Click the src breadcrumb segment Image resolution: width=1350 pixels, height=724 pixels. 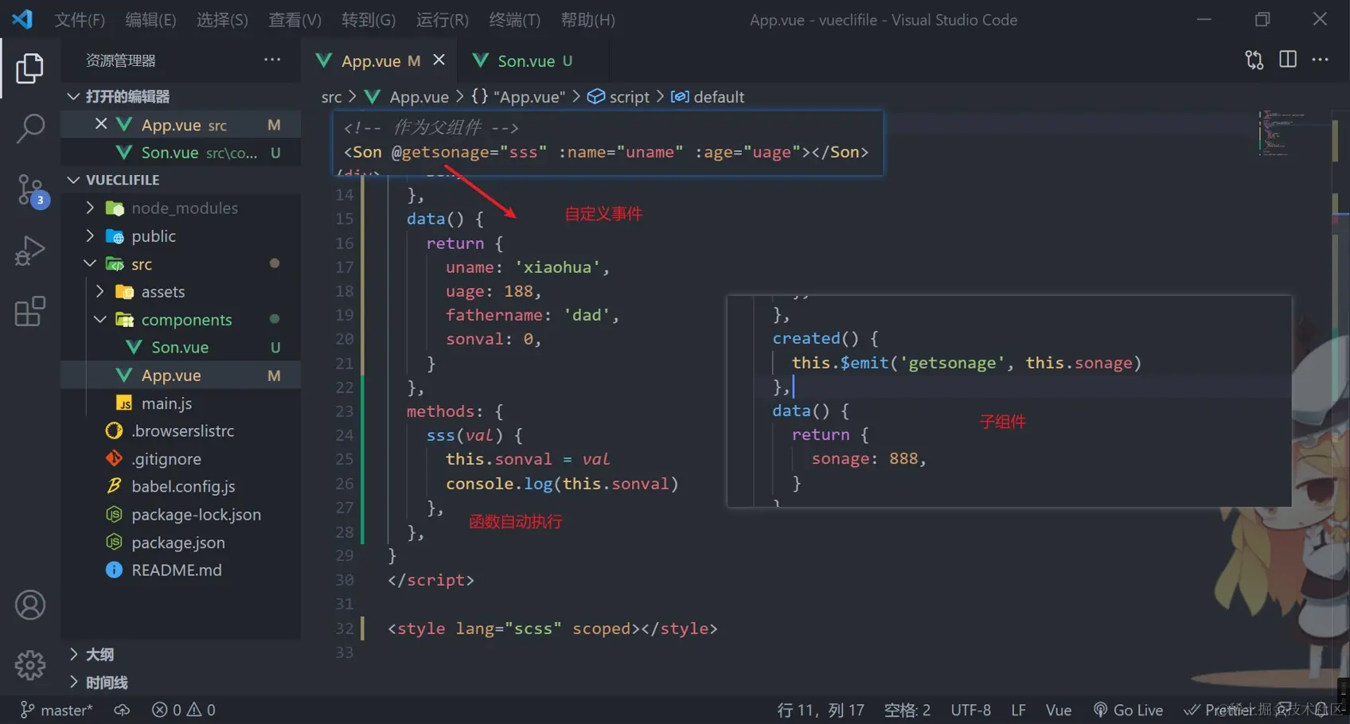(331, 97)
